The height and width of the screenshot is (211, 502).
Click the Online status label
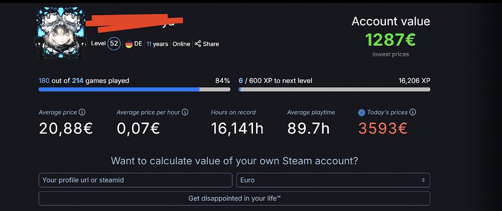click(182, 44)
